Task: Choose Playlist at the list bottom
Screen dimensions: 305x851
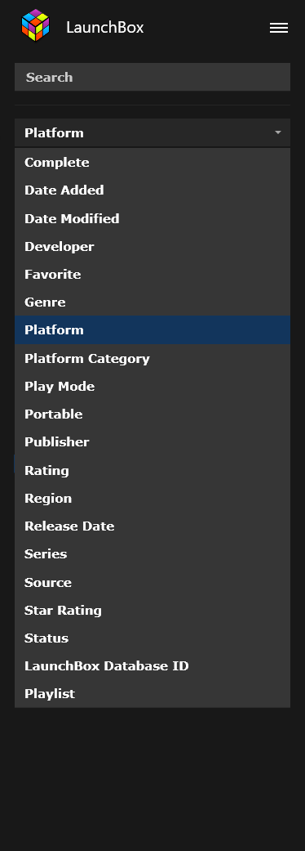Action: (152, 694)
